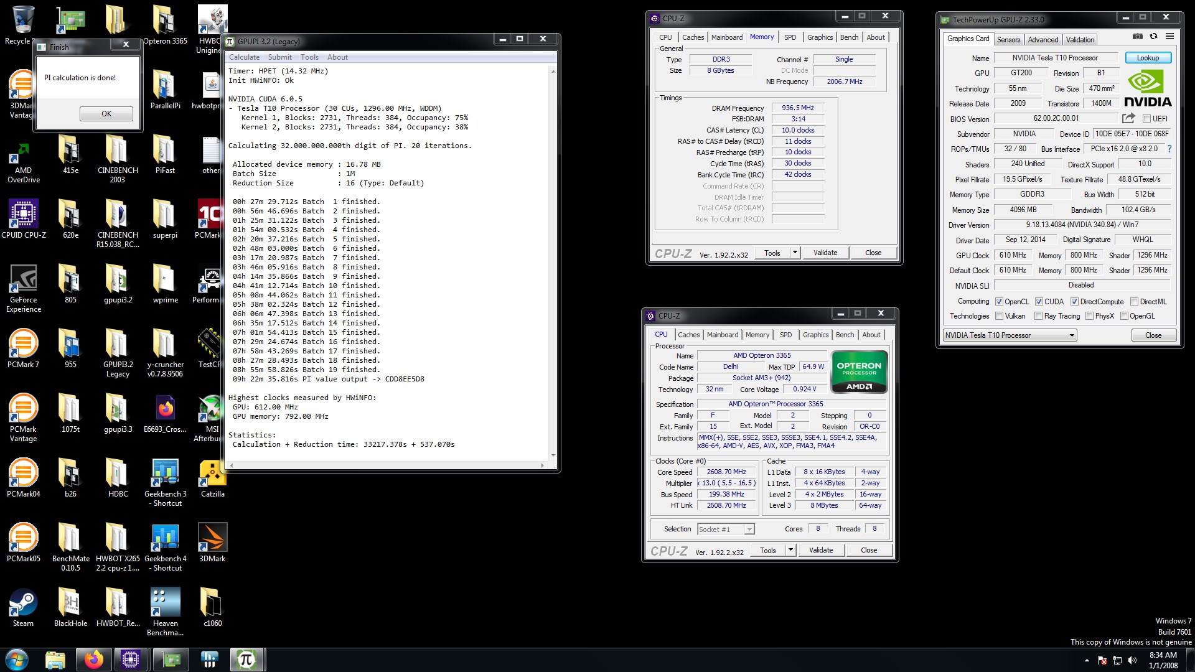This screenshot has height=672, width=1195.
Task: Open SPD tab in memory CPU-Z window
Action: point(790,37)
